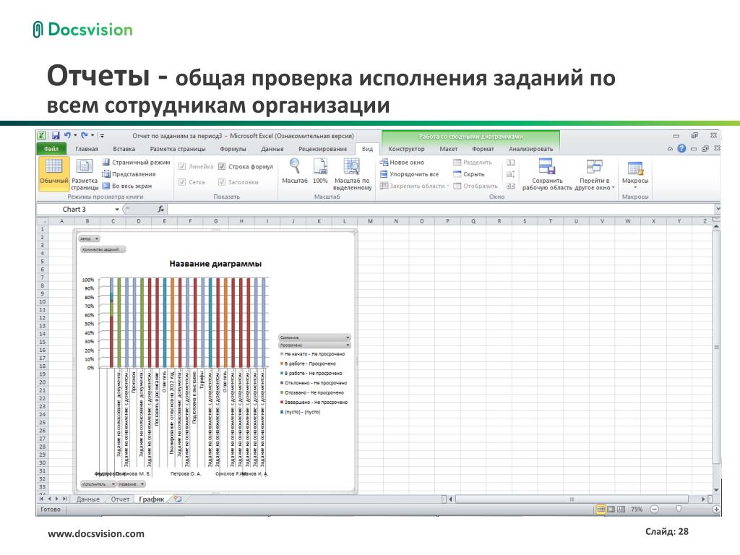
Task: Click the chart title Название диаграммы
Action: click(x=215, y=264)
